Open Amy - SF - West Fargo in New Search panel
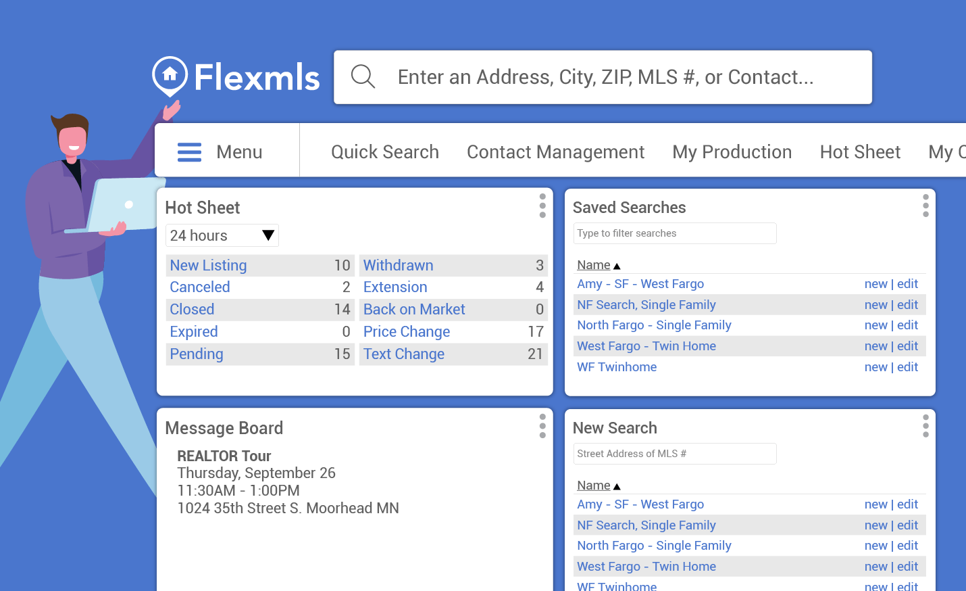The image size is (966, 591). [x=640, y=504]
